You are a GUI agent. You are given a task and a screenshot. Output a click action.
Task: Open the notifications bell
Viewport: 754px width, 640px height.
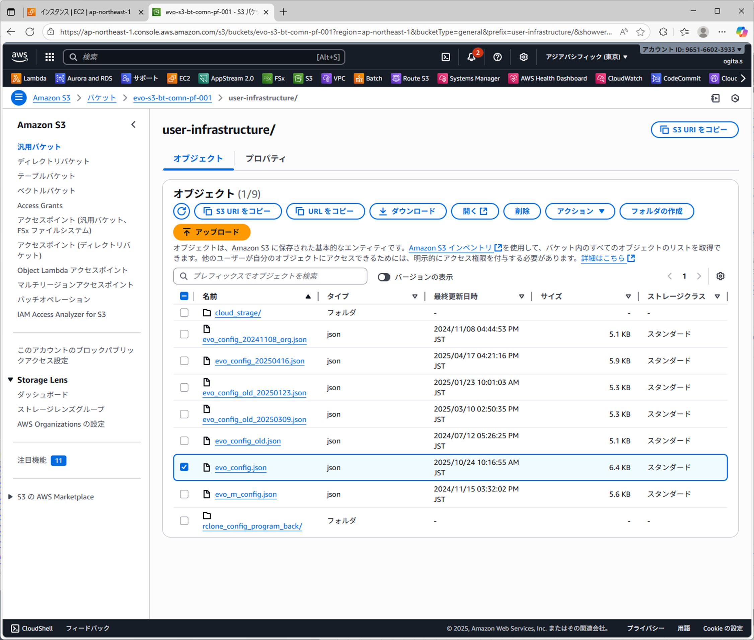(471, 57)
